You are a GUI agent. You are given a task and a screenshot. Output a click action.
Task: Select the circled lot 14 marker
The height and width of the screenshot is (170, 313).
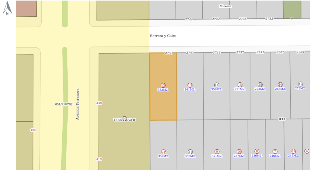coord(216,85)
